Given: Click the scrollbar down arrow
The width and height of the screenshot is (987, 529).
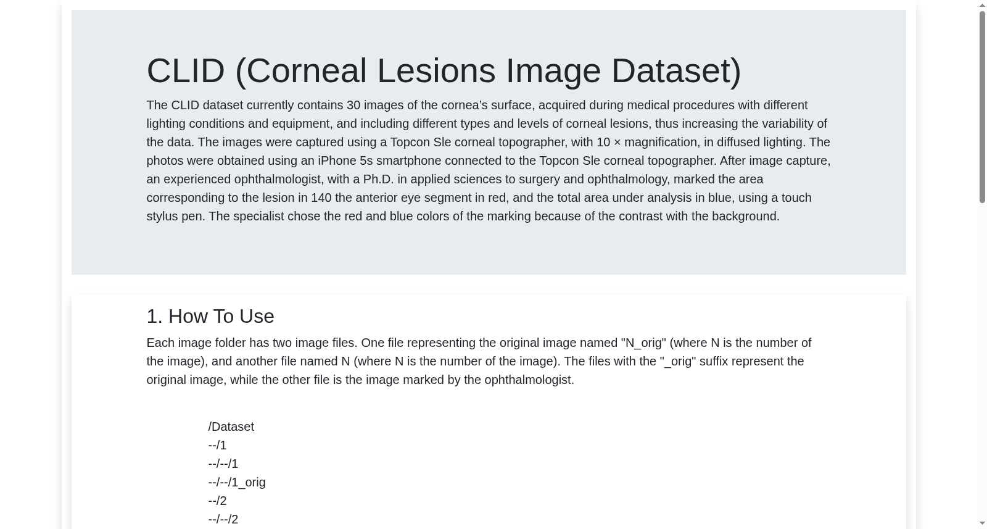Looking at the screenshot, I should [x=982, y=524].
